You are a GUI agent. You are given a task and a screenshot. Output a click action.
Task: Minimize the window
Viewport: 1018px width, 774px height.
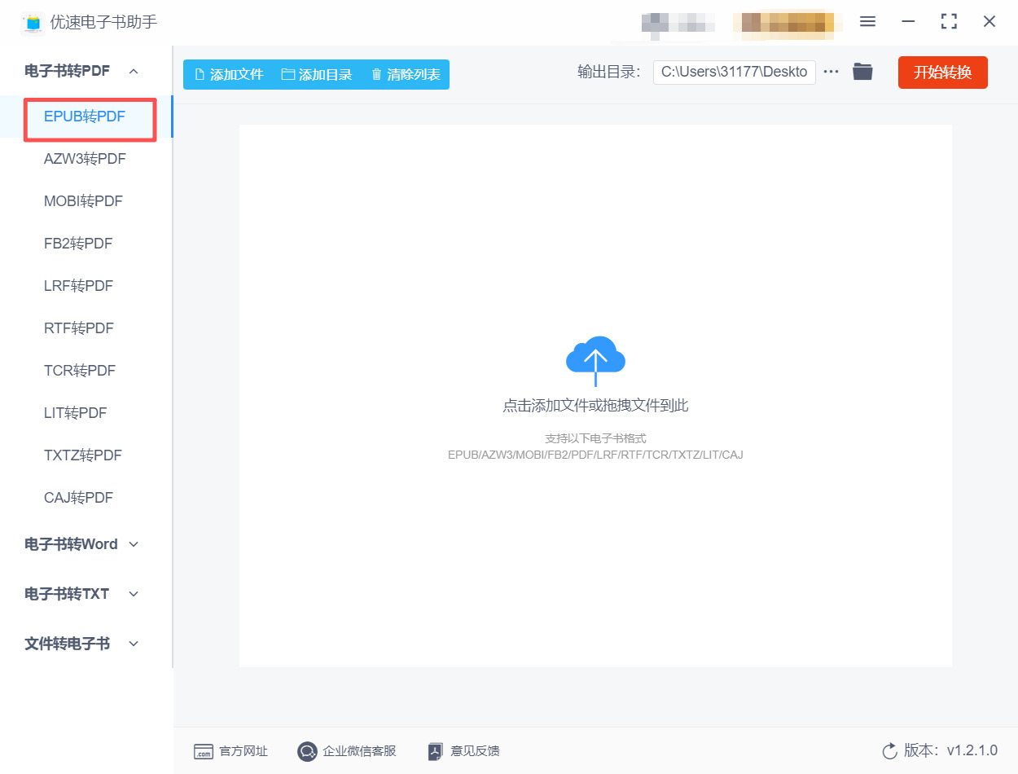908,22
